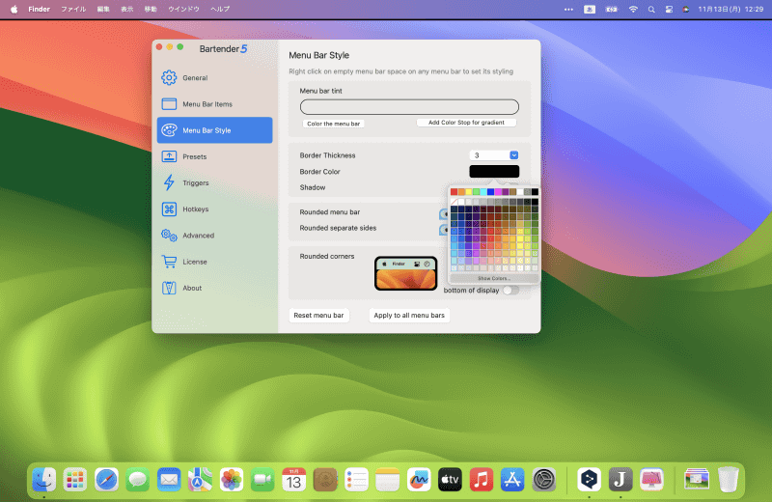Open the General gear icon section

[169, 78]
